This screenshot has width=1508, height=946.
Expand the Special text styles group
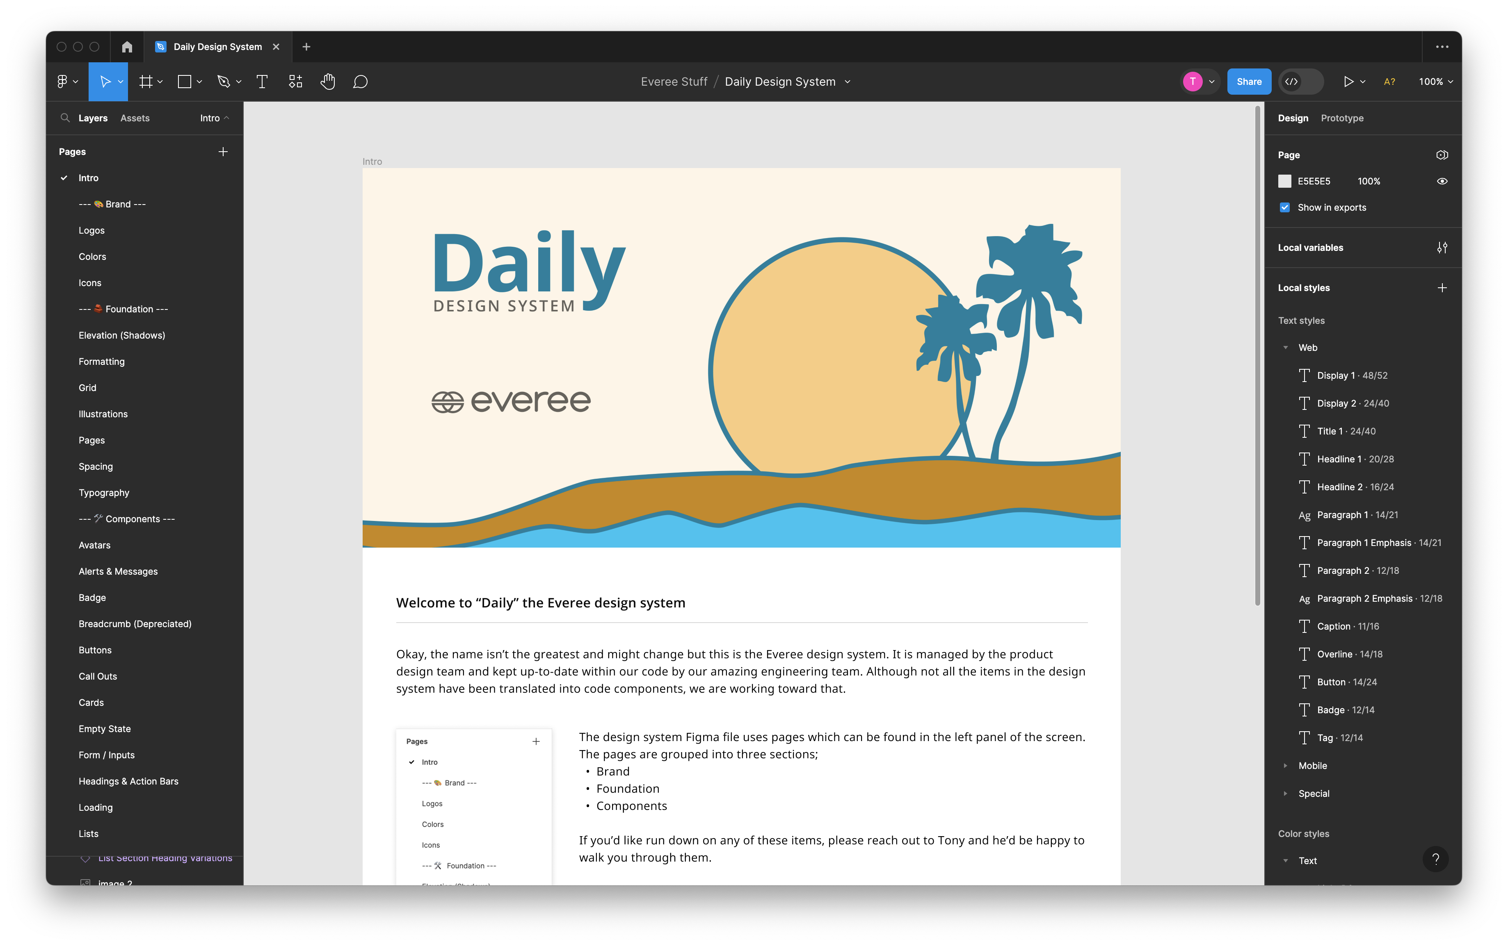point(1285,794)
